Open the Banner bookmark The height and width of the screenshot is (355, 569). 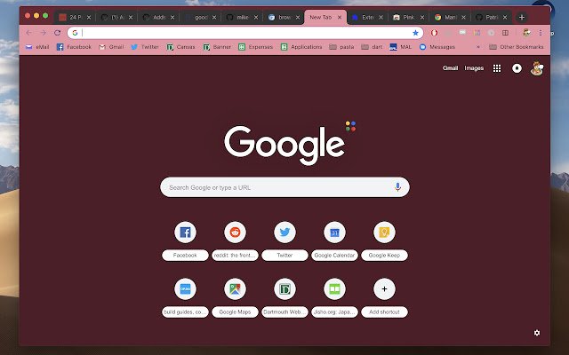(217, 47)
